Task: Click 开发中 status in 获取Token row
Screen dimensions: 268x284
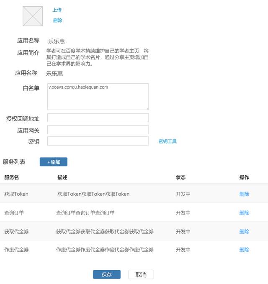Action: (x=183, y=194)
